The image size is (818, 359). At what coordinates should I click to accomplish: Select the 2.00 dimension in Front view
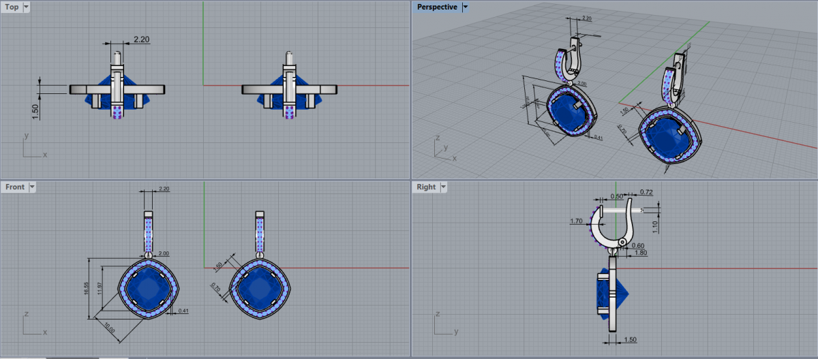[x=164, y=253]
